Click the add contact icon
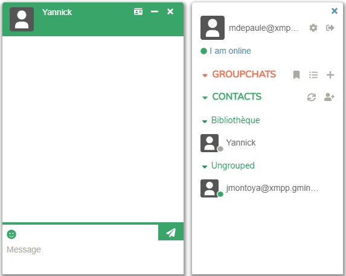 point(329,97)
